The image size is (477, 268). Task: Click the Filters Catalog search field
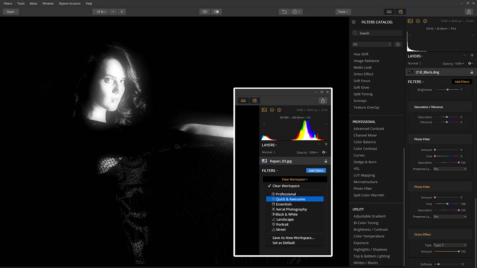pyautogui.click(x=377, y=33)
